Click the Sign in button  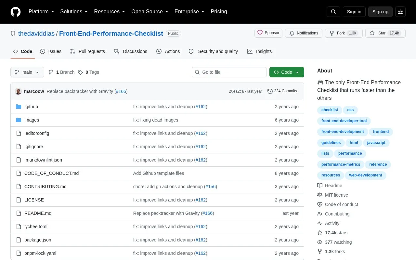click(x=354, y=12)
